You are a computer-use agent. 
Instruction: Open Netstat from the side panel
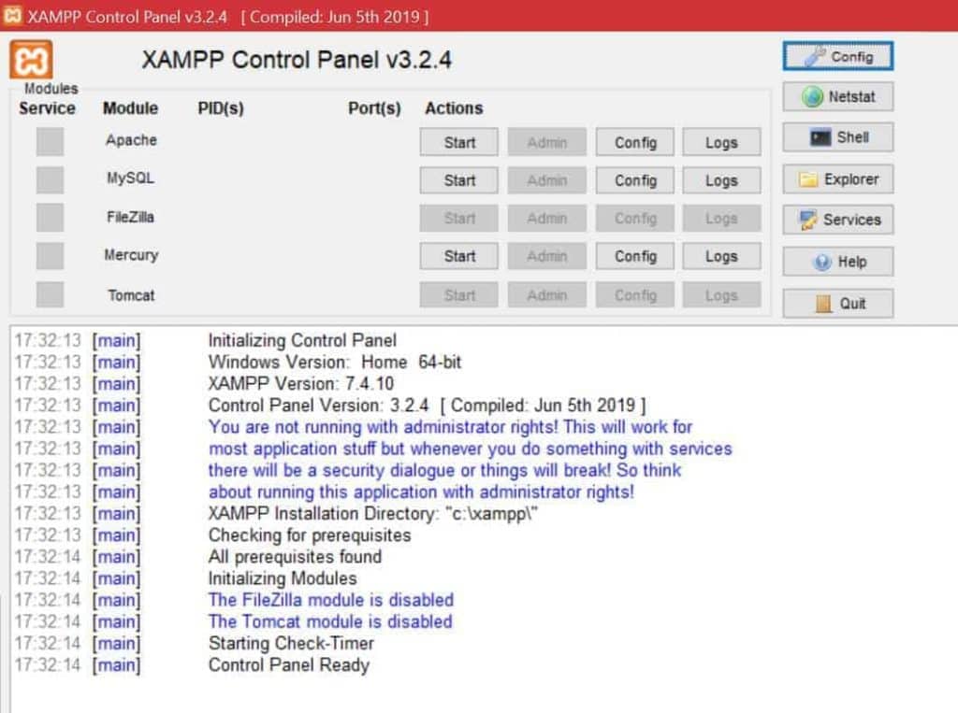tap(837, 96)
